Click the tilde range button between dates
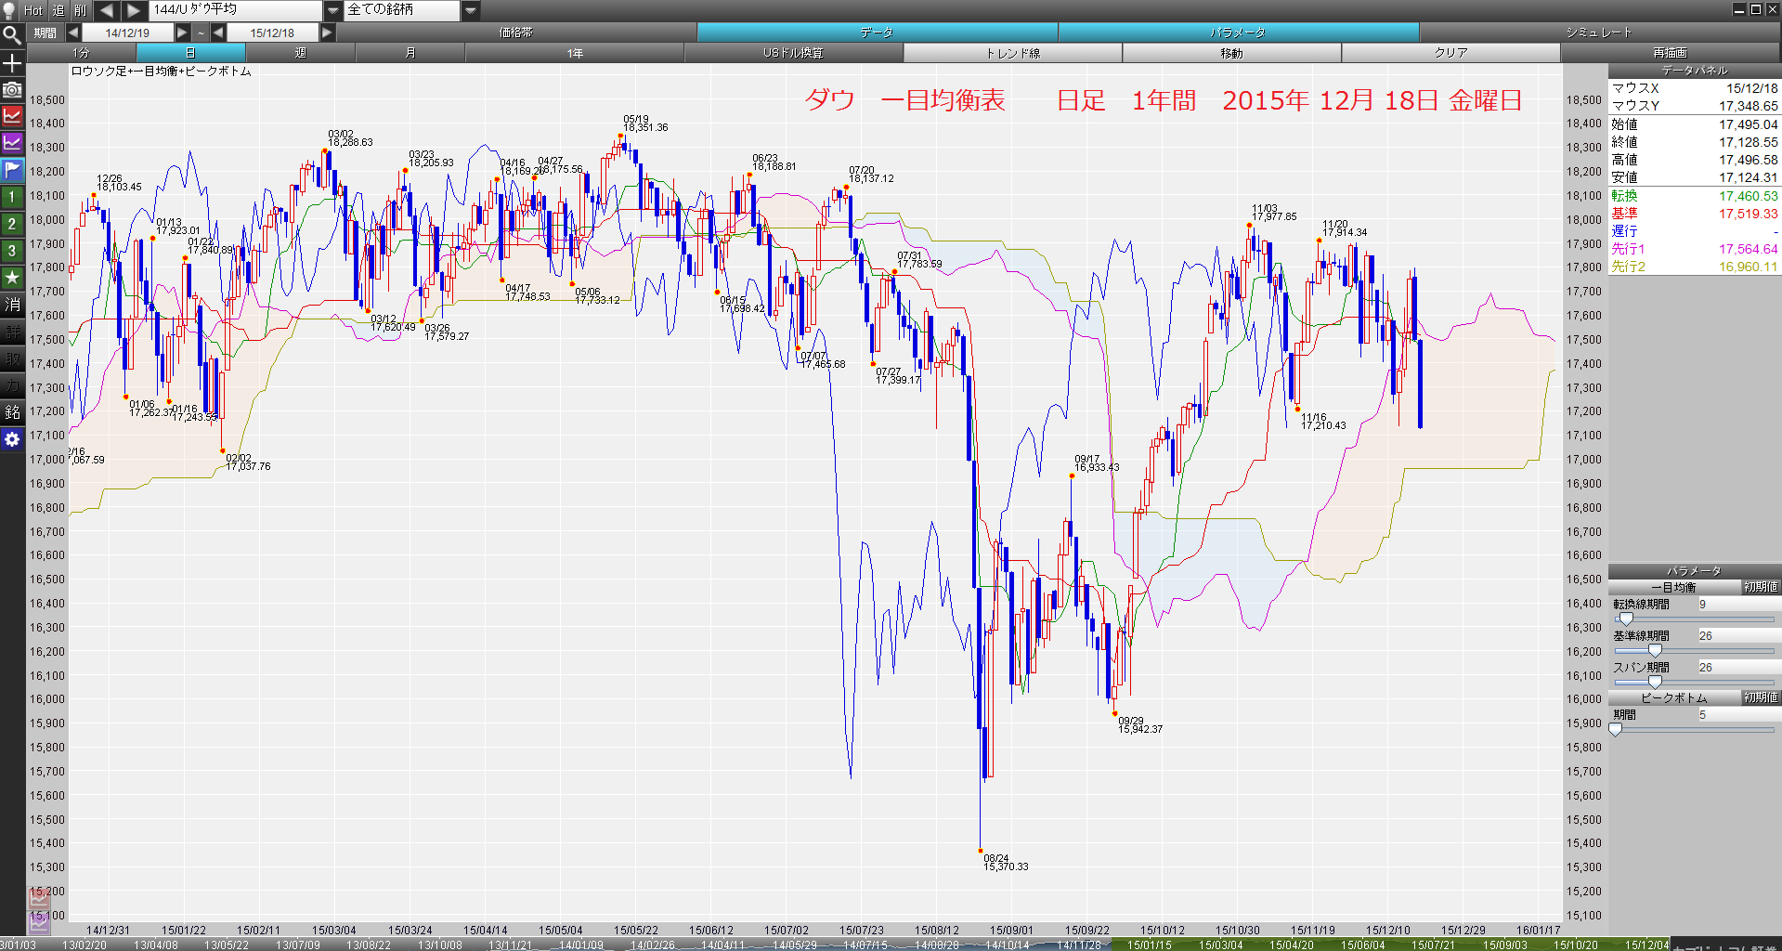Viewport: 1782px width, 951px height. click(201, 33)
